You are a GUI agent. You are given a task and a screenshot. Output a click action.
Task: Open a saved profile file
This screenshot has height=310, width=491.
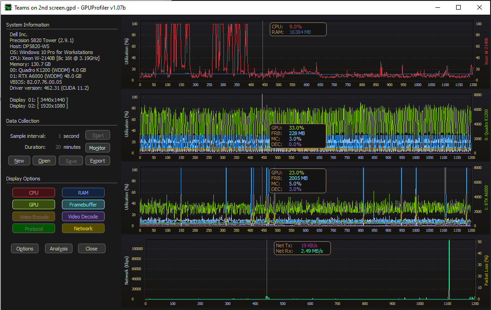coord(44,161)
